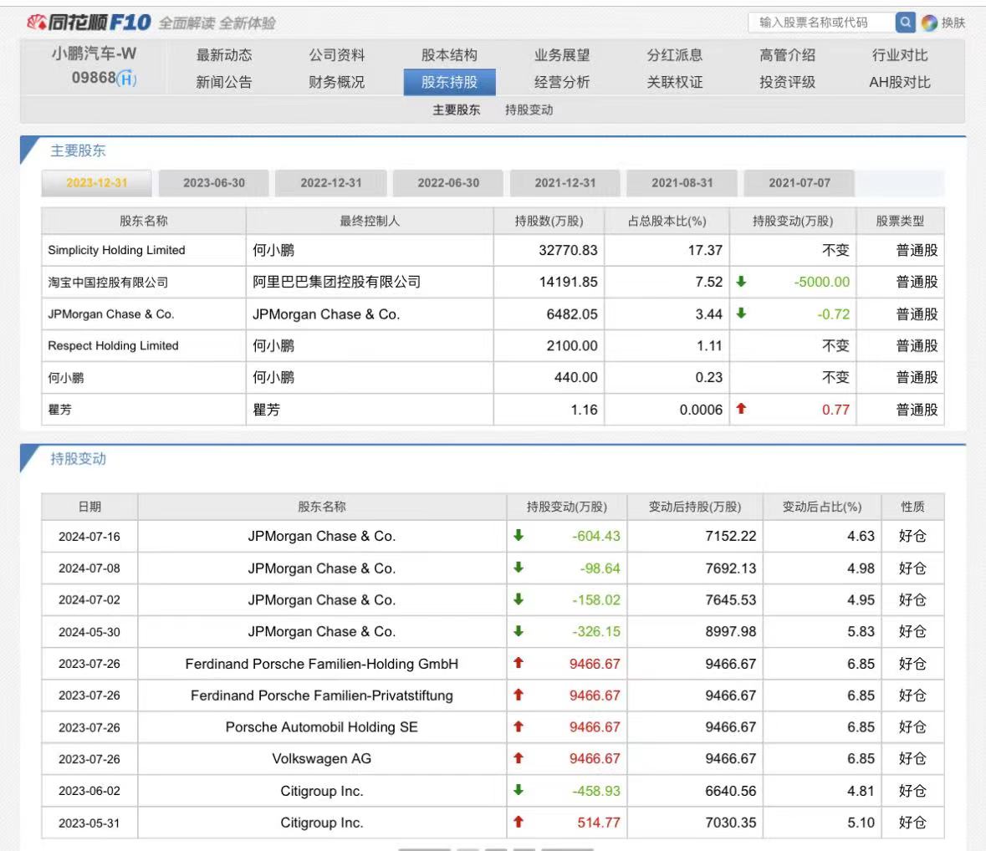Image resolution: width=986 pixels, height=851 pixels.
Task: Open the 分红派息 menu item
Action: (x=674, y=55)
